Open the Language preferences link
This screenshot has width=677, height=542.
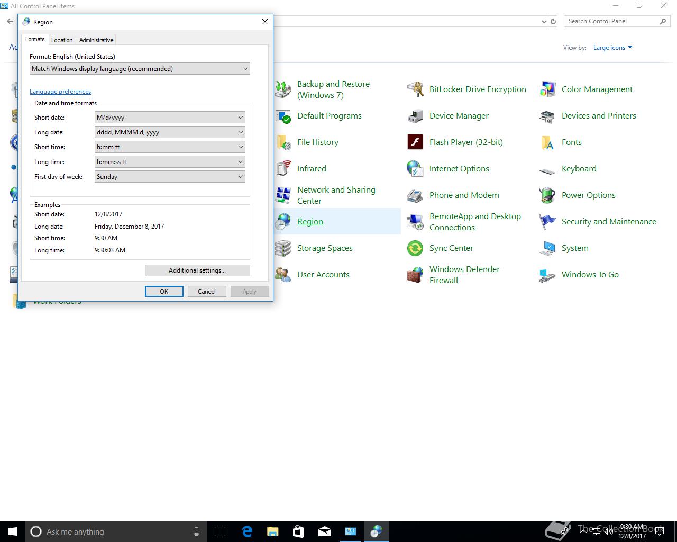pos(60,92)
